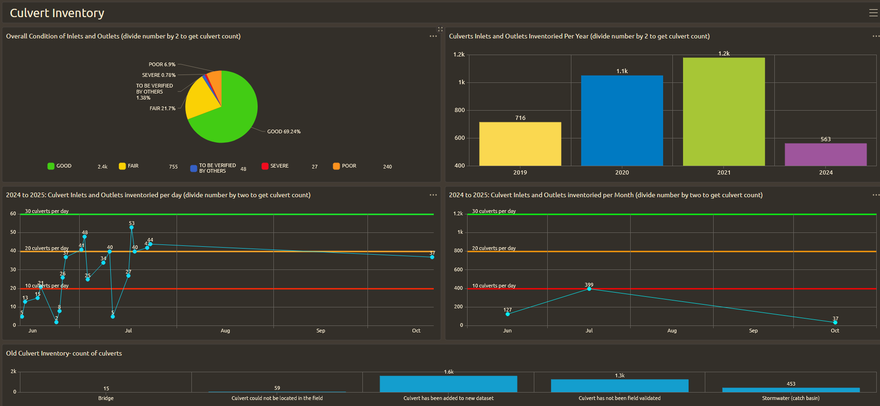880x406 pixels.
Task: Click the 48 data point on daily chart
Action: [84, 237]
